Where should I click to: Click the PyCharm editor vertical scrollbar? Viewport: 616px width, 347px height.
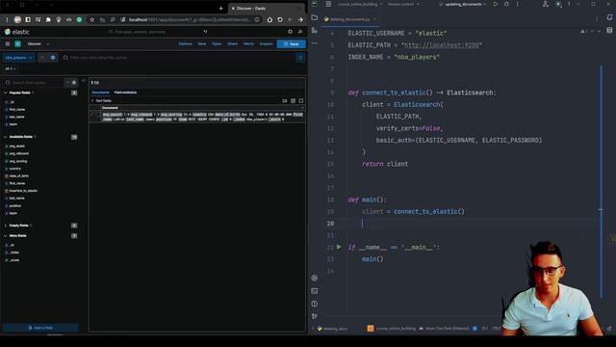[x=602, y=181]
